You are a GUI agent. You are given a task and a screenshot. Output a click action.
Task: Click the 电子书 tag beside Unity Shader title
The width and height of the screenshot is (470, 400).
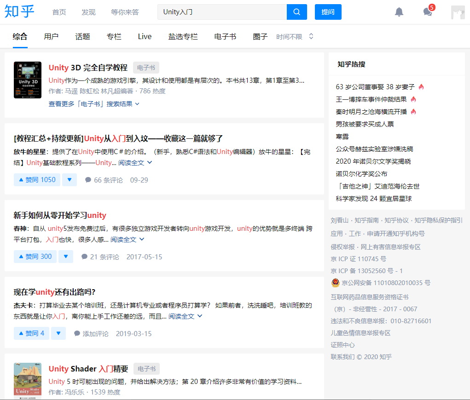click(146, 369)
